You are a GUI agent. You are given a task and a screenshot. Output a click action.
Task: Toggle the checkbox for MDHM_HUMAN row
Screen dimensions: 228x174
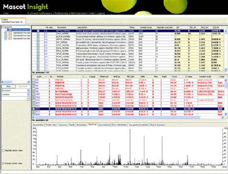click(x=38, y=57)
